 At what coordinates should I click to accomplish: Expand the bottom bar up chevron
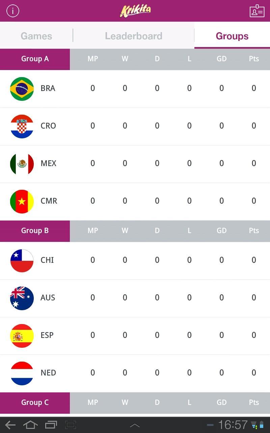click(135, 425)
